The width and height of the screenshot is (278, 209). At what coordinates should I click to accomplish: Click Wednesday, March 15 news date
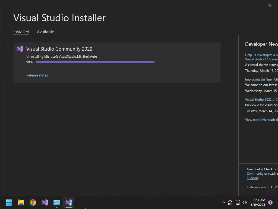(x=261, y=91)
